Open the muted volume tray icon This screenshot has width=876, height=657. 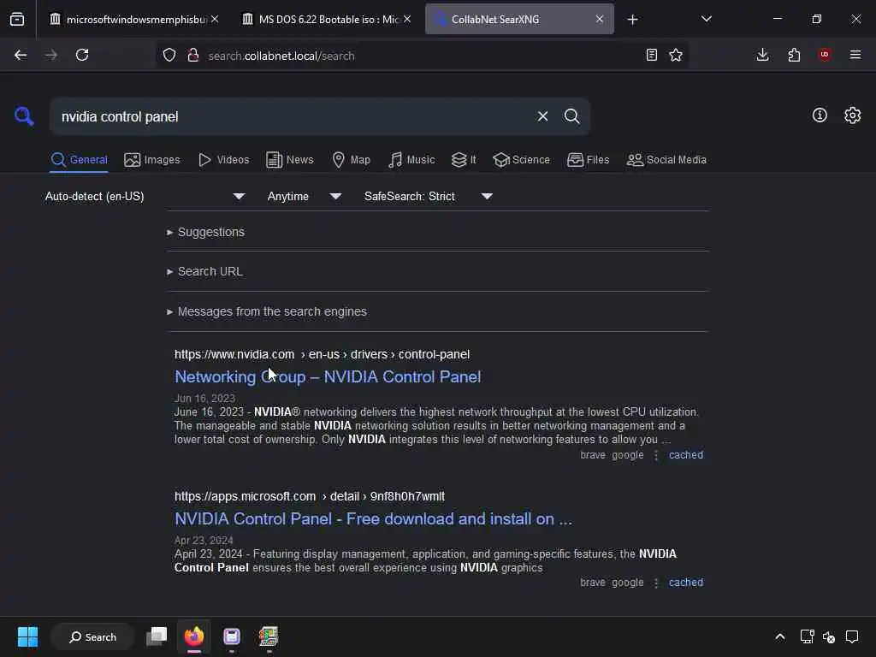click(x=829, y=636)
